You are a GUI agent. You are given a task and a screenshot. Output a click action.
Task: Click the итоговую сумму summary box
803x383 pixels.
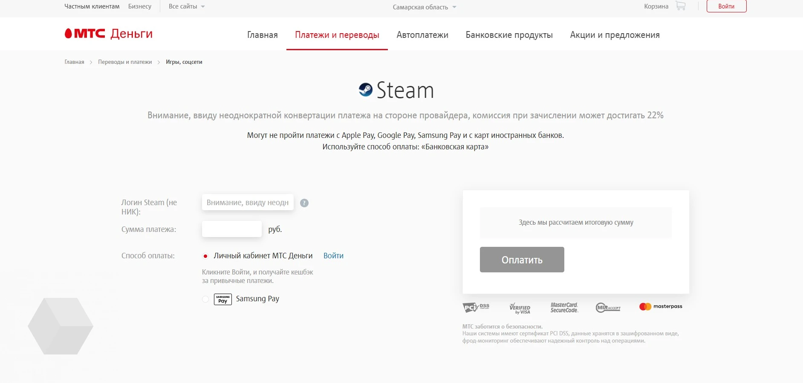(x=576, y=223)
